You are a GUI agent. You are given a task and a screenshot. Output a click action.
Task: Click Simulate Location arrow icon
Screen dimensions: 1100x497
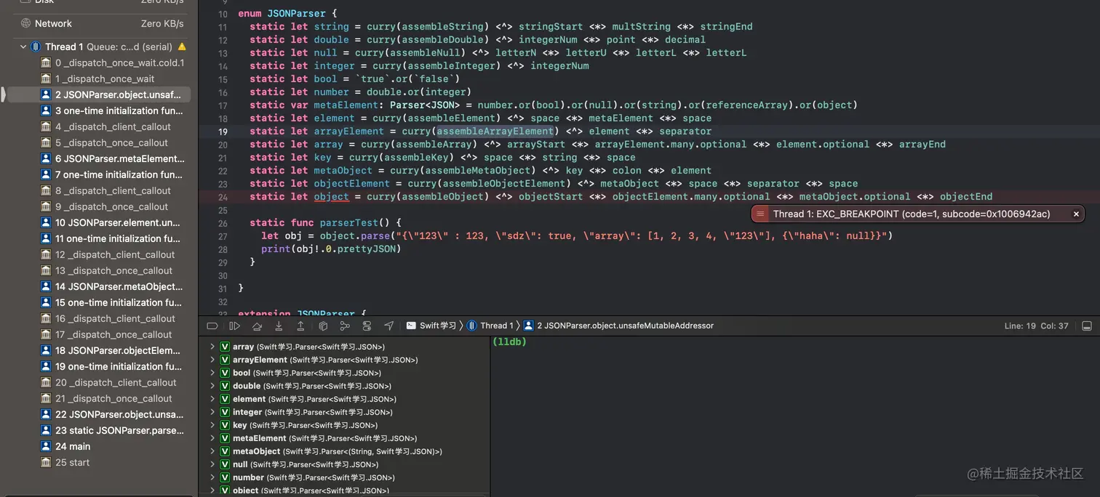click(x=388, y=326)
